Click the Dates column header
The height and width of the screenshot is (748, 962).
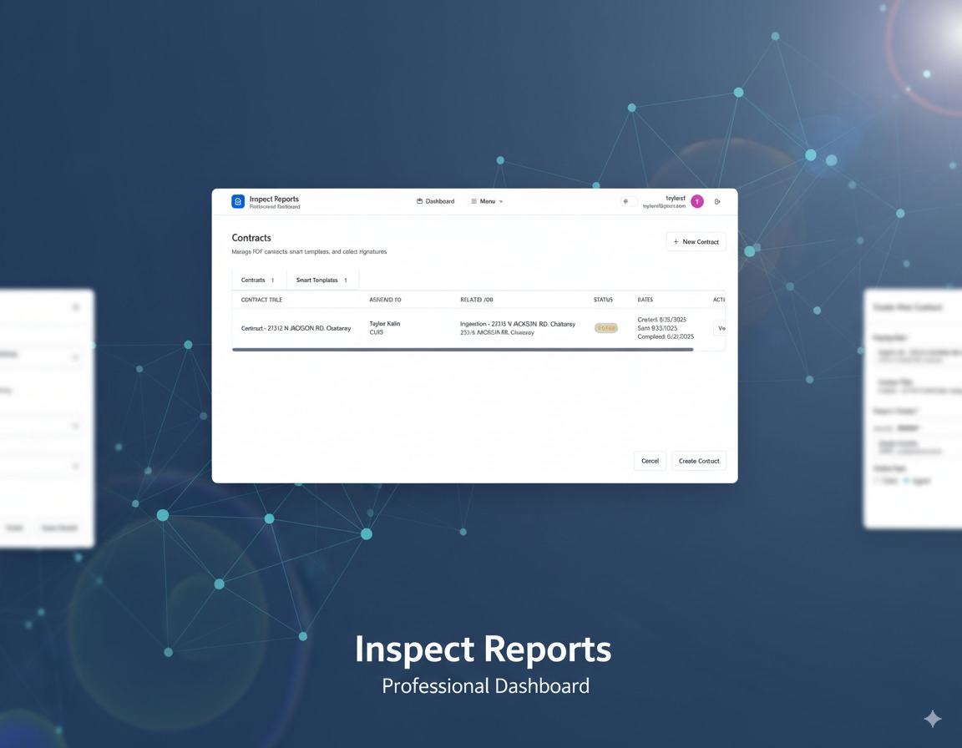click(x=646, y=300)
